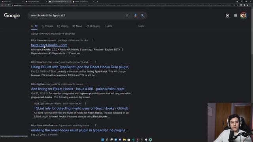Open options dots for palantir tslint-react result

pyautogui.click(x=87, y=84)
